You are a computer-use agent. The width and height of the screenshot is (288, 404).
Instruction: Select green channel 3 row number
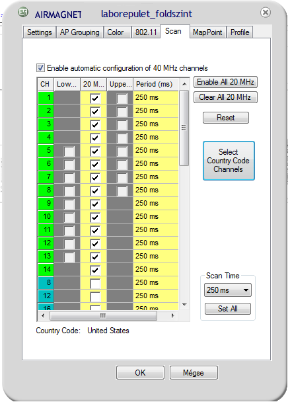[46, 124]
